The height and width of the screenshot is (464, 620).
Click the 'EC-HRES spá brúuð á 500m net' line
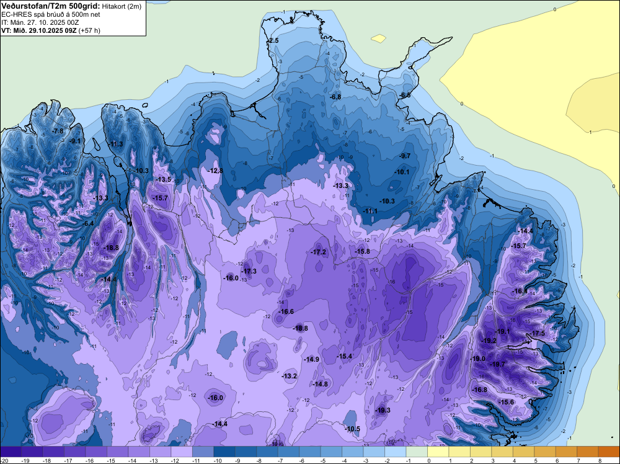tap(51, 15)
